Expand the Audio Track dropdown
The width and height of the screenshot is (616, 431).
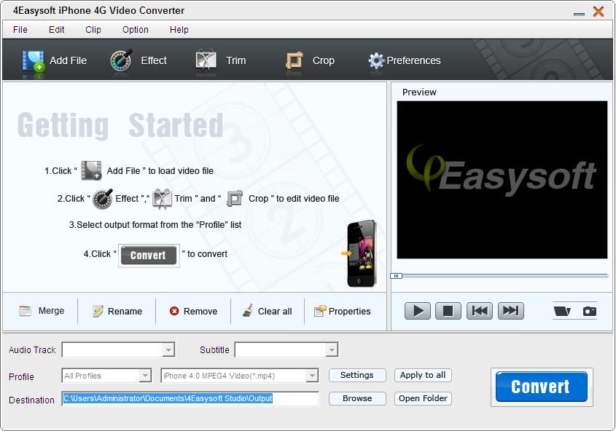168,349
